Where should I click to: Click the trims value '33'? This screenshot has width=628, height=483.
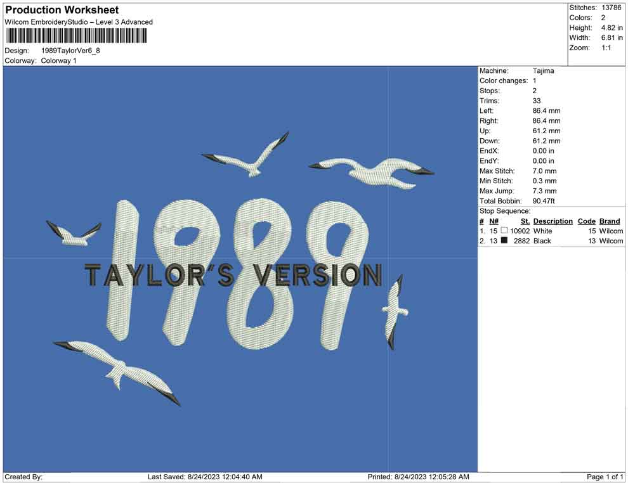(537, 101)
